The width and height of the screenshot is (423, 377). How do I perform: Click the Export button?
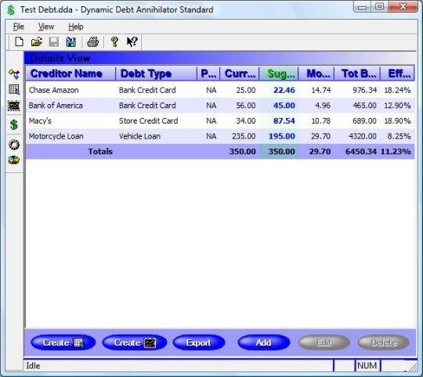[199, 343]
